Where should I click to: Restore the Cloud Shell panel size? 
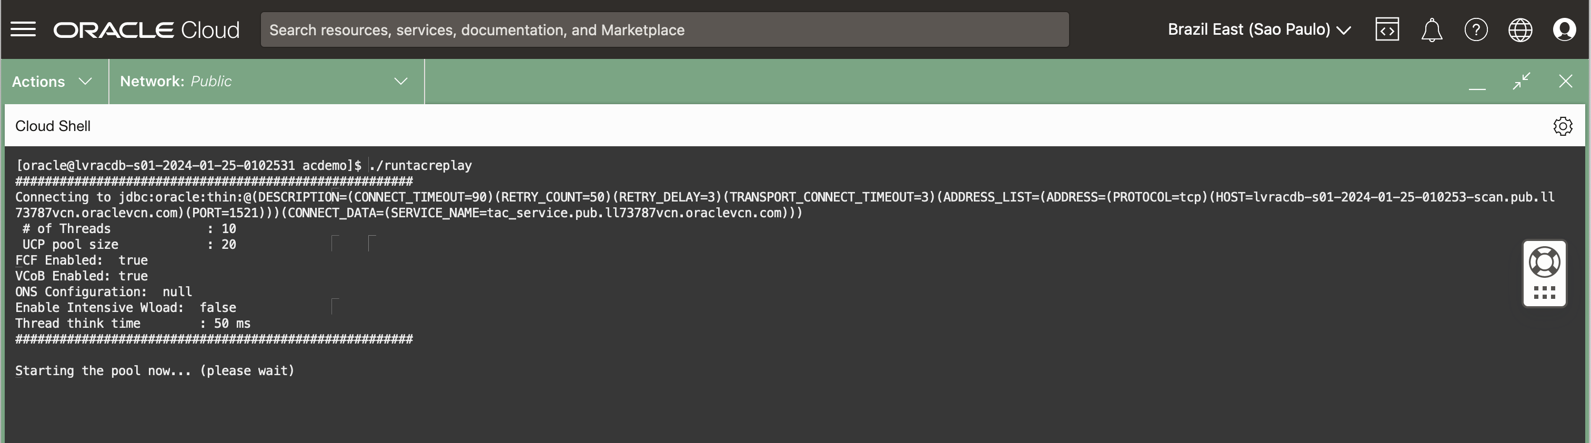pyautogui.click(x=1521, y=82)
